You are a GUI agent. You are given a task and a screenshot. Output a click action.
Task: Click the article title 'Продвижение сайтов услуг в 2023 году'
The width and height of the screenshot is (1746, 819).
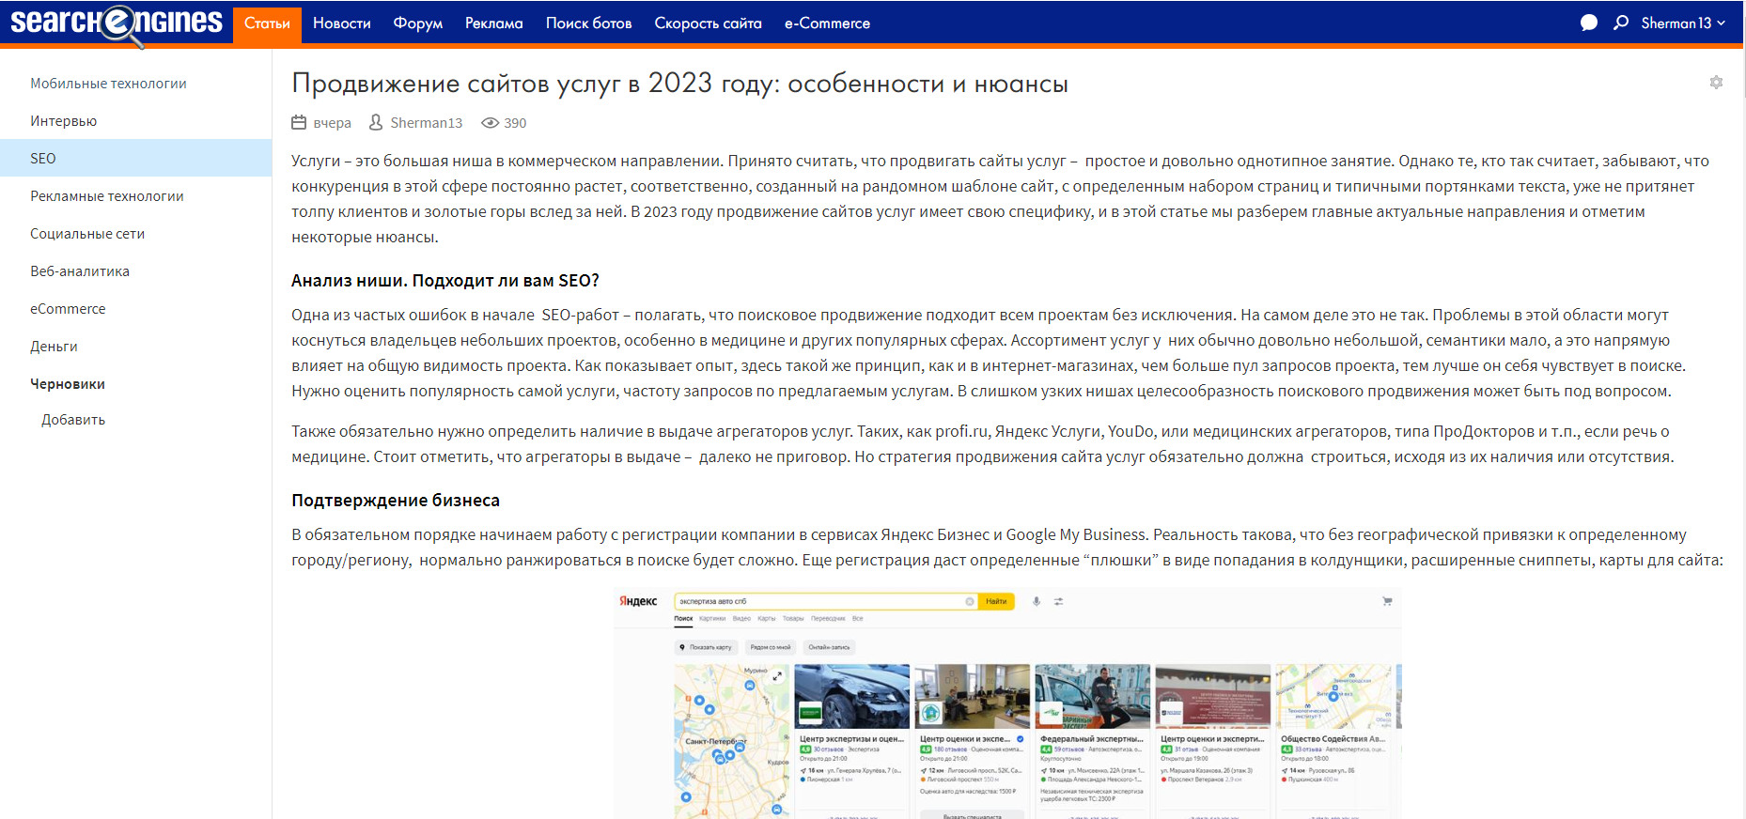tap(679, 84)
